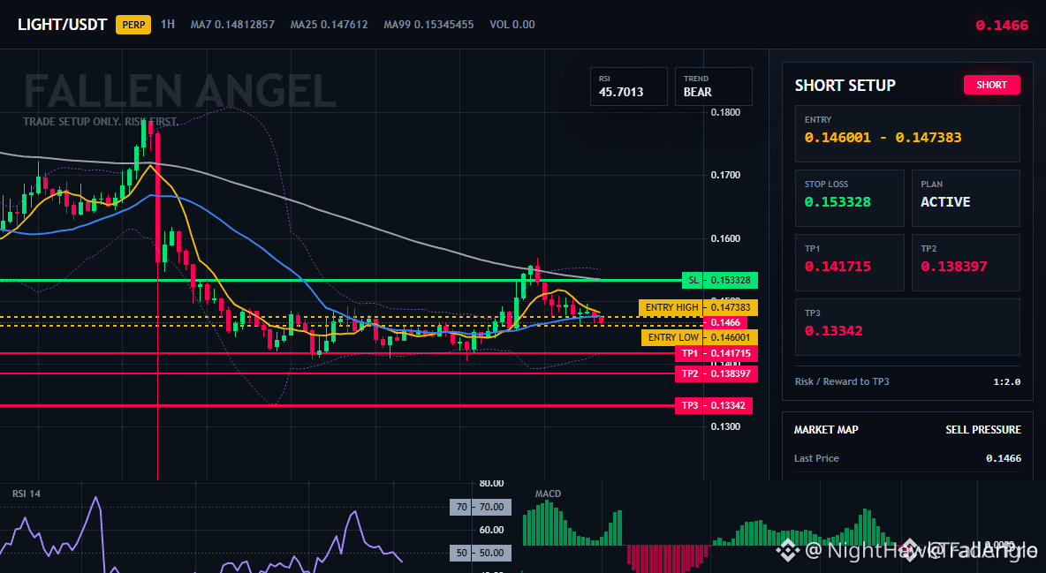
Task: Click the entry range 0.146001 - 0.147383
Action: point(883,138)
